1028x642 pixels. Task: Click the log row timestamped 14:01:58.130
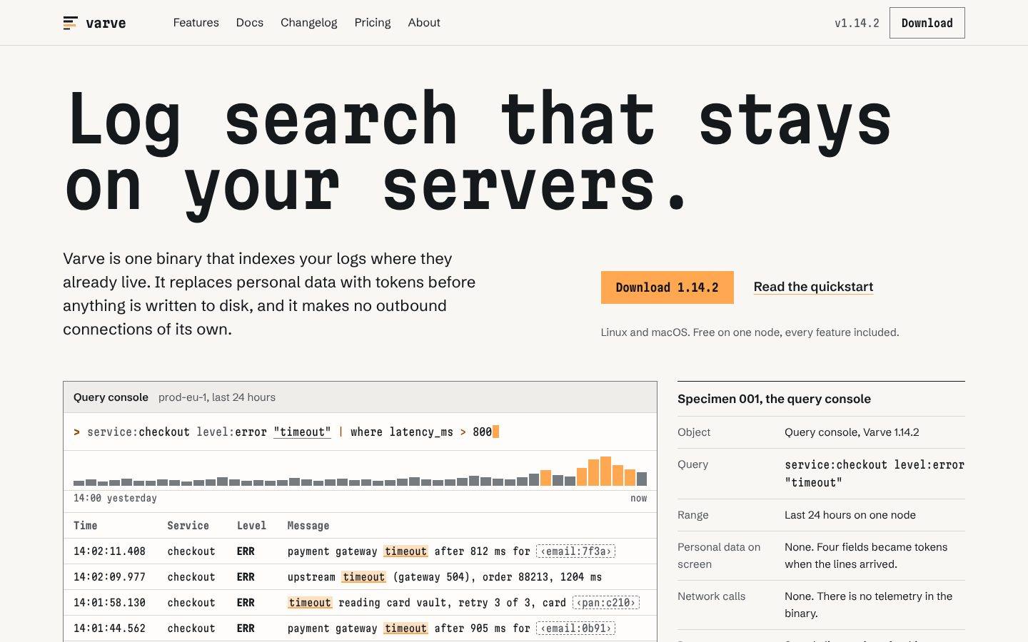click(x=360, y=603)
